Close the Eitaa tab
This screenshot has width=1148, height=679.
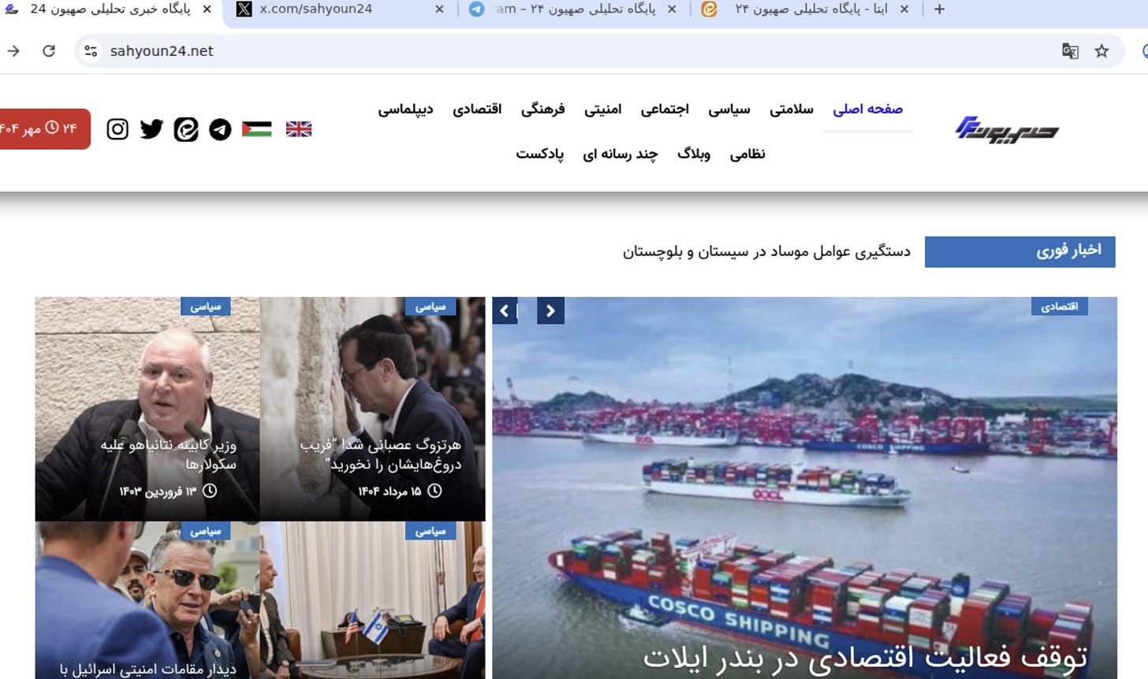[x=904, y=9]
